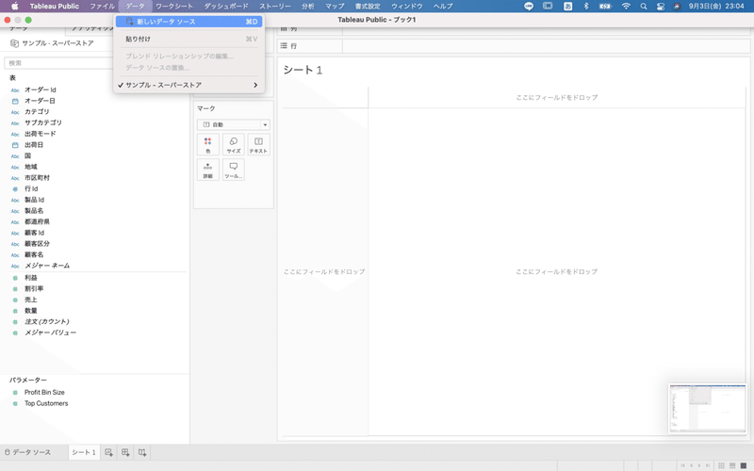
Task: Show the filmstrip view icon in the status bar
Action: coord(732,465)
